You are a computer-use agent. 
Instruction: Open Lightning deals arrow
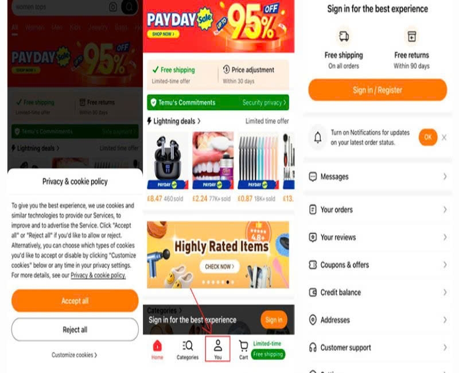pyautogui.click(x=199, y=121)
